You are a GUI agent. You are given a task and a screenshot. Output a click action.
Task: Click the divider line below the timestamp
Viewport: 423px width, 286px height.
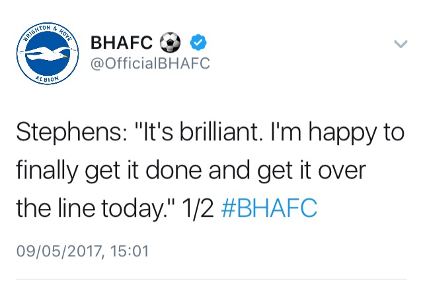coord(211,279)
